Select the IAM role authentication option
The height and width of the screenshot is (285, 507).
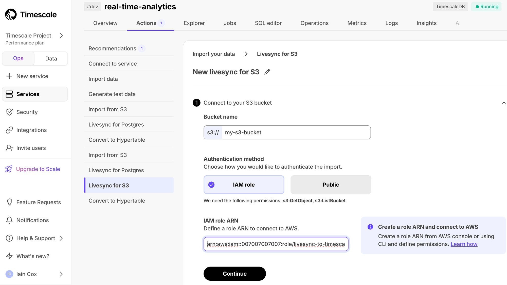pos(244,185)
